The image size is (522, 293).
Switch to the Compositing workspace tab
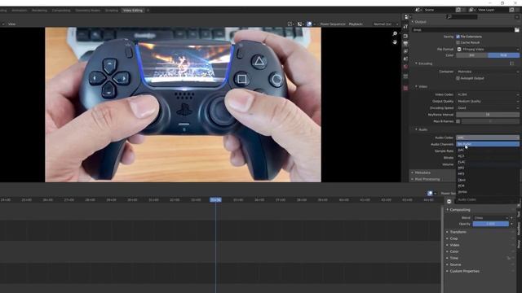point(61,11)
